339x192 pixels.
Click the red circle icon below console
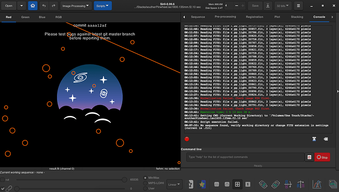[187, 139]
